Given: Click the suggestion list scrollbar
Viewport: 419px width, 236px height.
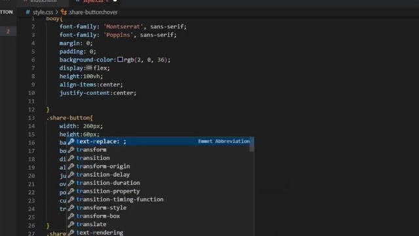Looking at the screenshot, I should 251,144.
